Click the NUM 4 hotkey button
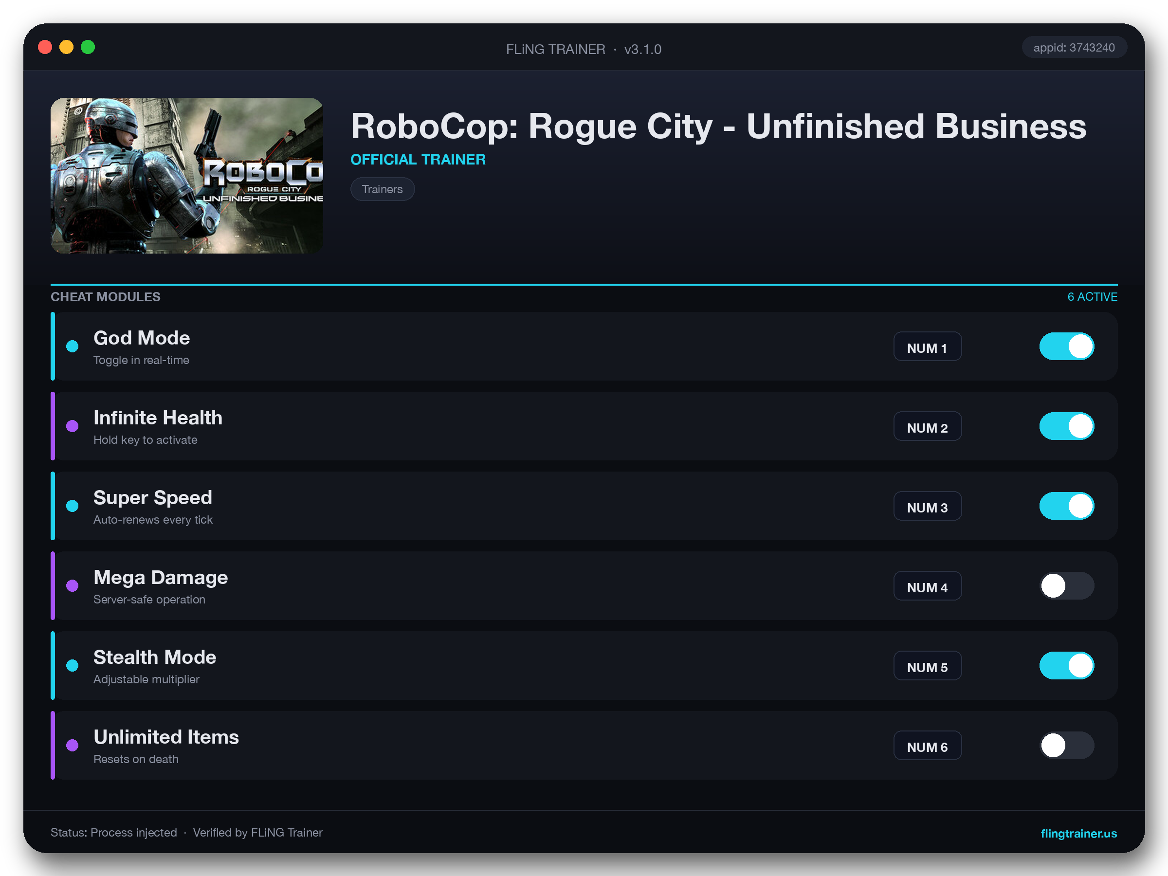This screenshot has height=876, width=1168. (x=927, y=585)
